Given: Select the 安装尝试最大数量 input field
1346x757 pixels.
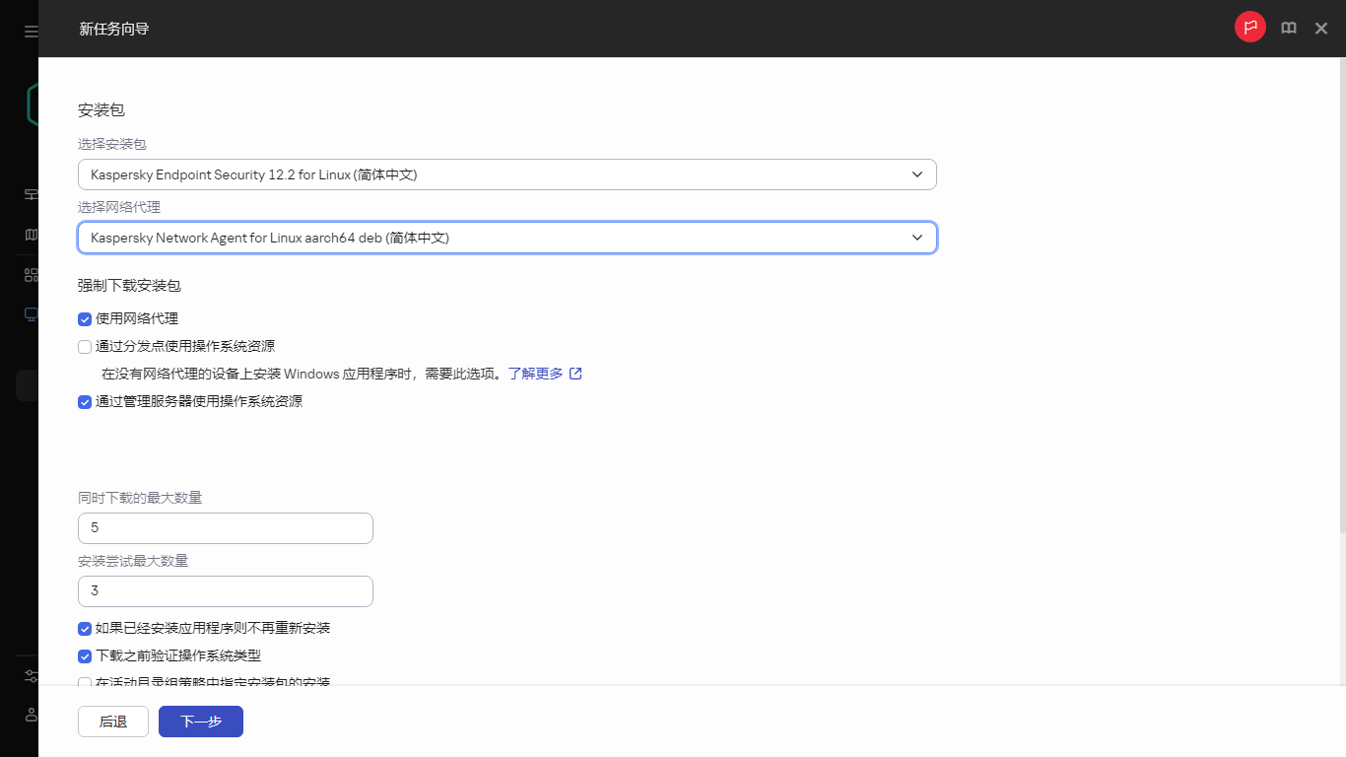Looking at the screenshot, I should pos(225,590).
